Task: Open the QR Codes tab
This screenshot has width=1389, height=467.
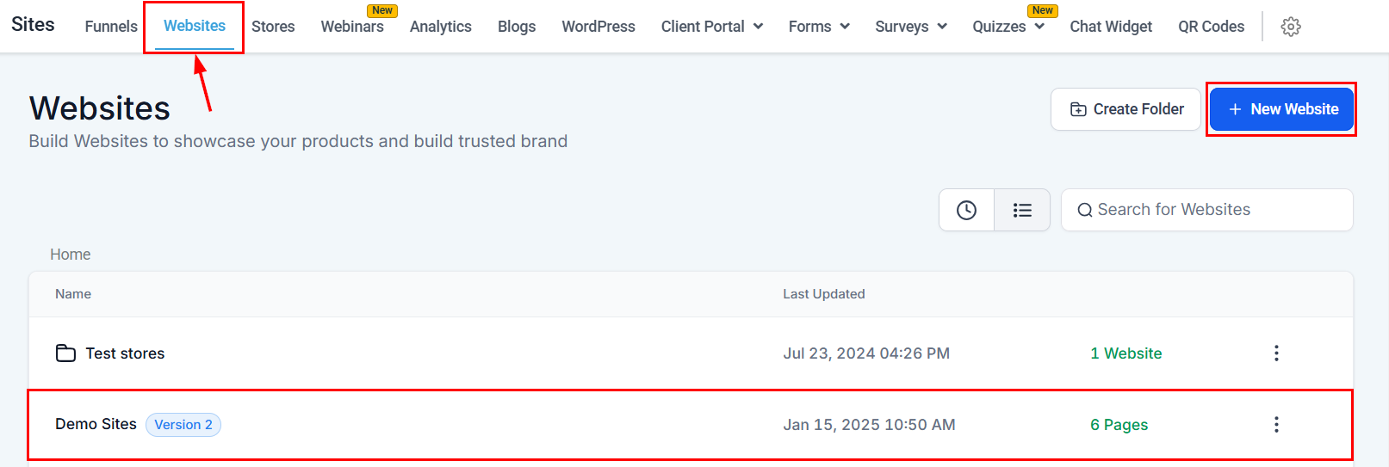Action: pyautogui.click(x=1211, y=27)
